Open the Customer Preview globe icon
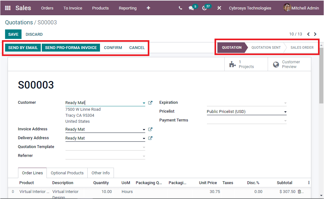Viewport: 324px width, 199px height. pyautogui.click(x=276, y=64)
